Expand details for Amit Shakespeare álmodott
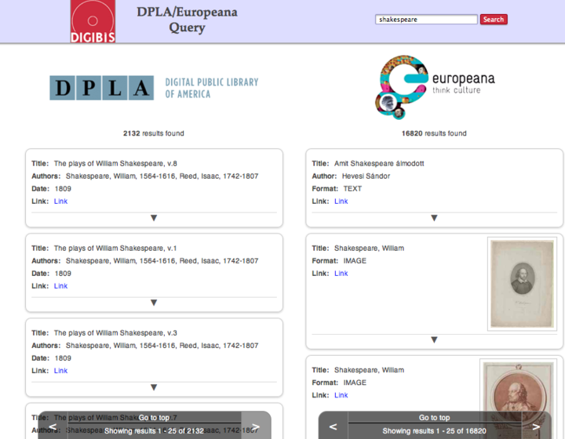 click(x=434, y=218)
